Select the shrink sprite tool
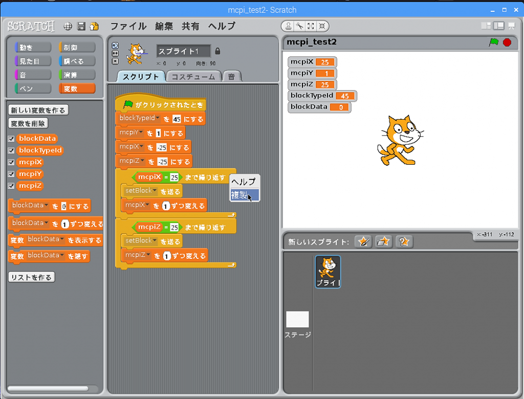The height and width of the screenshot is (399, 524). [x=322, y=26]
